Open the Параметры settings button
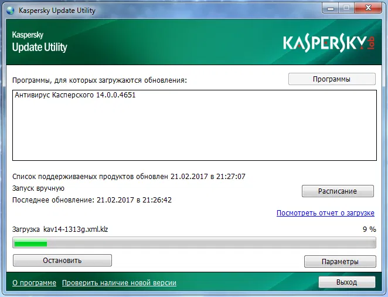 pos(340,261)
